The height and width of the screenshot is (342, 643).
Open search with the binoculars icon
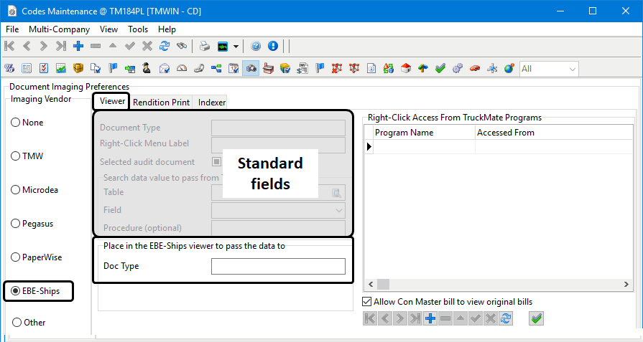182,46
